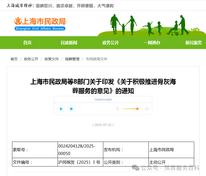Open the 一网通办 navigation menu
Viewport: 206px width, 176px height.
click(x=152, y=43)
